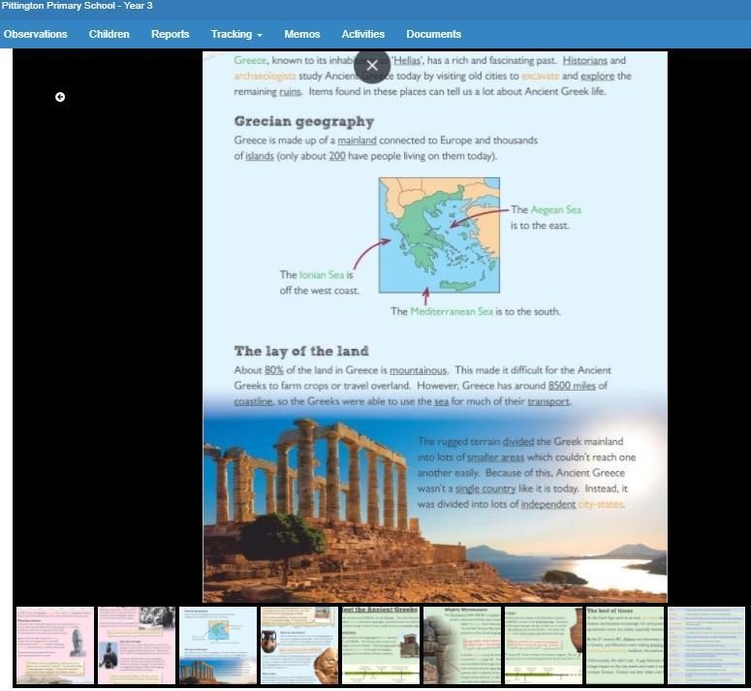Click the temple ruins photograph

[x=434, y=508]
